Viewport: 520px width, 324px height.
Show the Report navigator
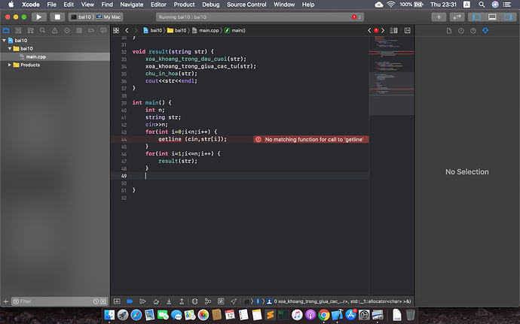pyautogui.click(x=103, y=31)
